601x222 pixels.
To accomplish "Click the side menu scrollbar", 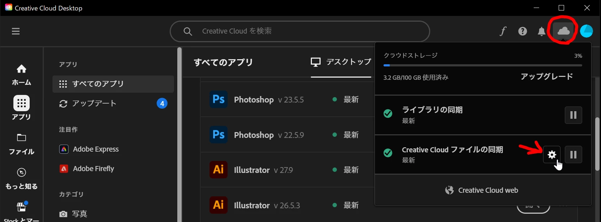I will coord(179,134).
